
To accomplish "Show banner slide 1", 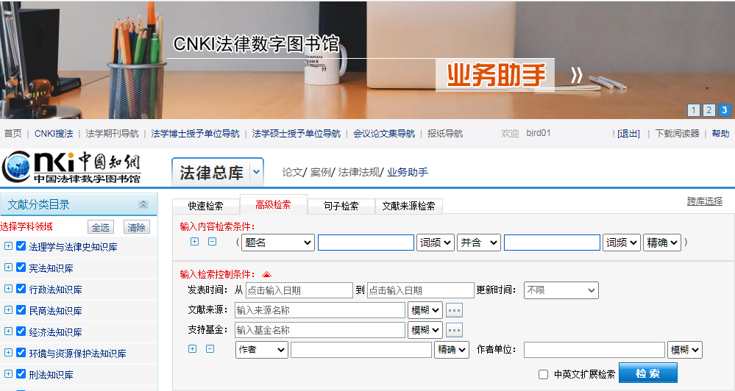I will (693, 110).
